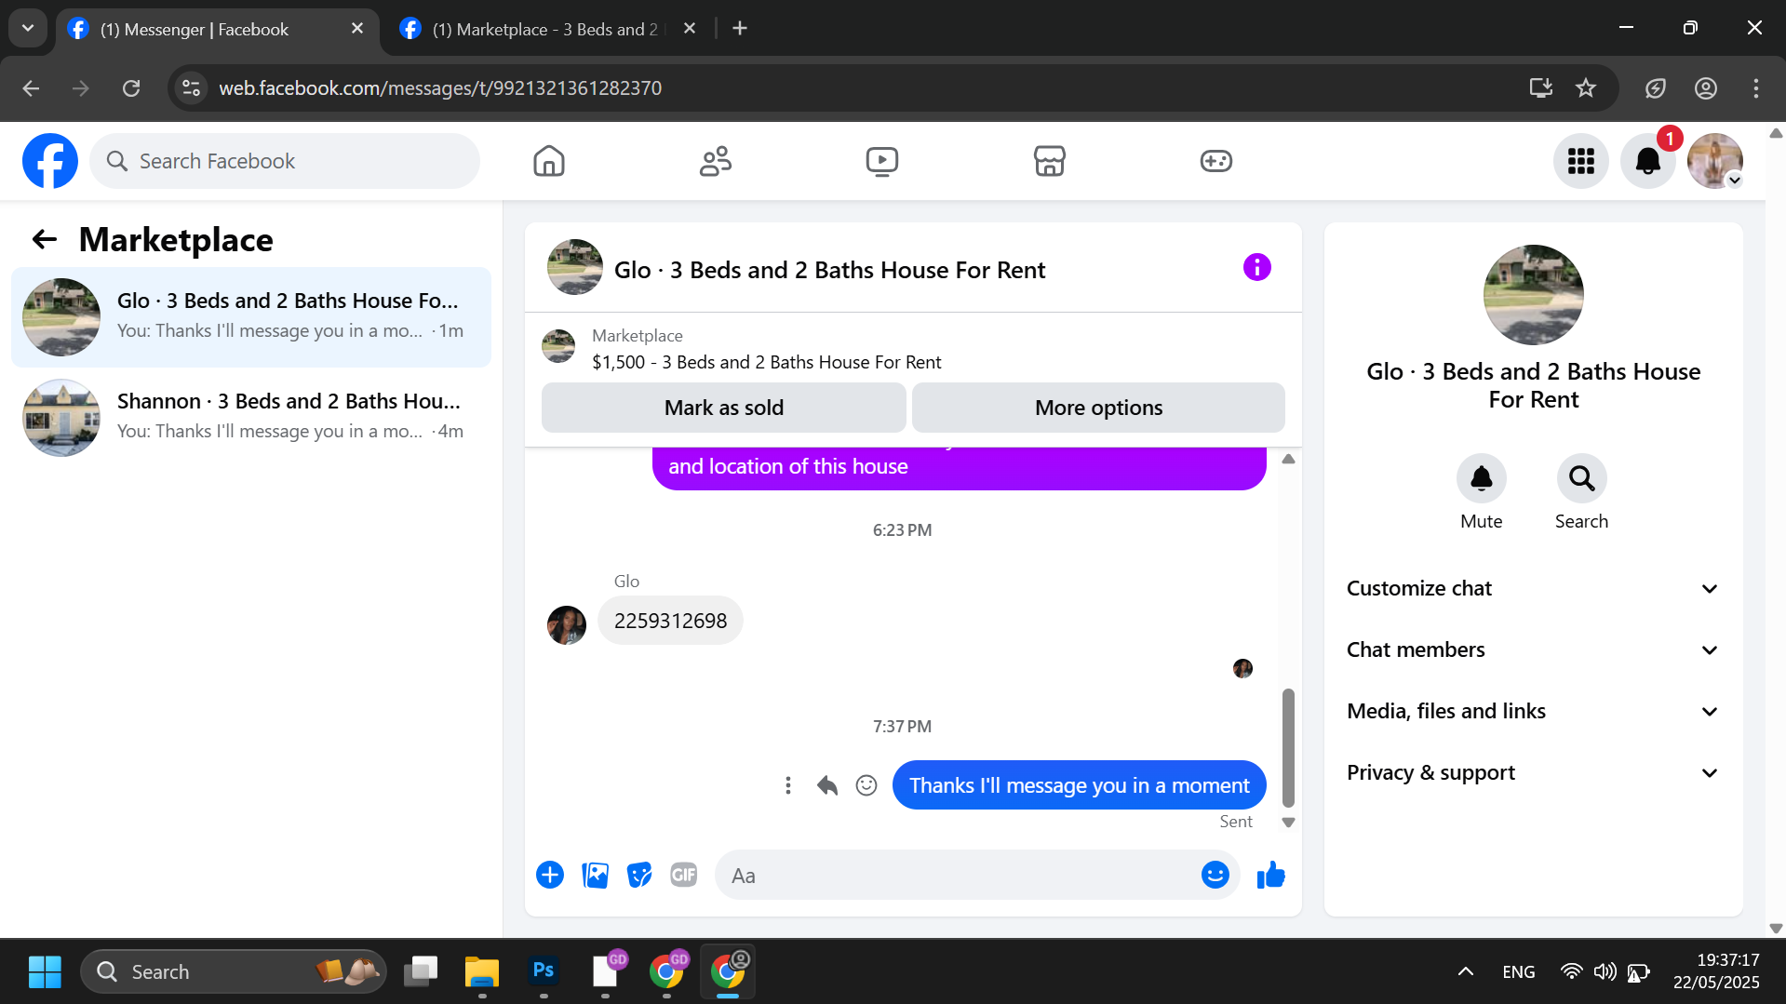The width and height of the screenshot is (1786, 1004).
Task: Open Windows Start menu
Action: pyautogui.click(x=45, y=971)
